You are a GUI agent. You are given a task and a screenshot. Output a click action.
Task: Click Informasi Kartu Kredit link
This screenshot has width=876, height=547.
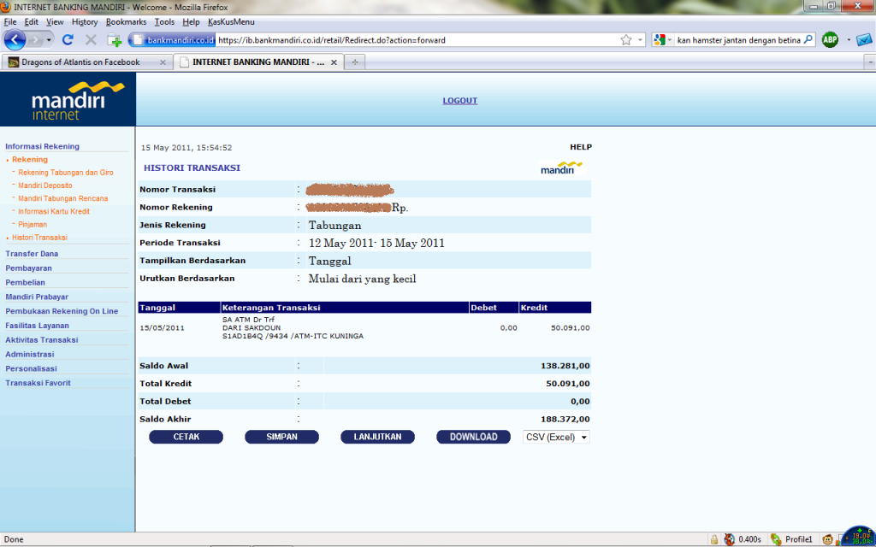tap(54, 212)
